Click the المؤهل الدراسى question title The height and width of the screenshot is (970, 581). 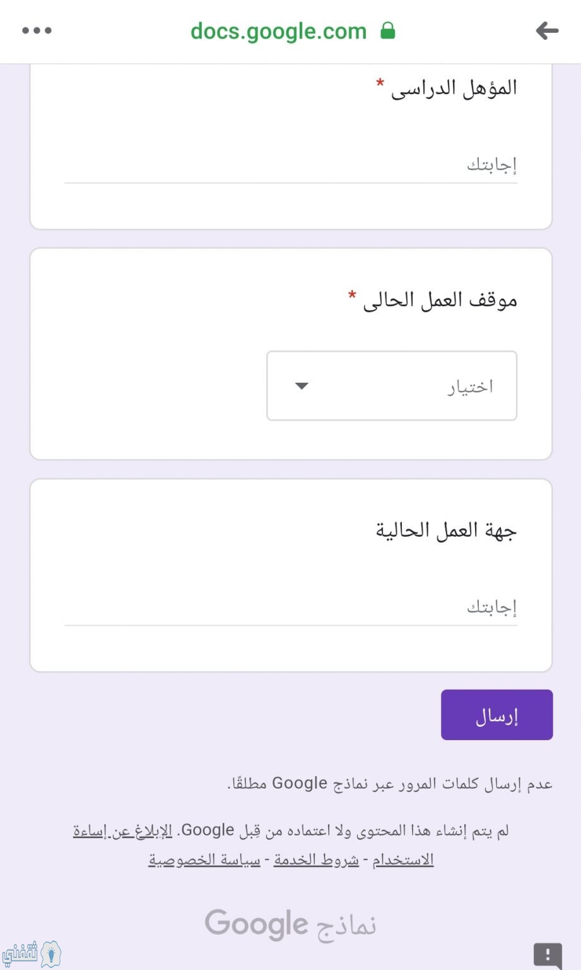click(x=454, y=87)
